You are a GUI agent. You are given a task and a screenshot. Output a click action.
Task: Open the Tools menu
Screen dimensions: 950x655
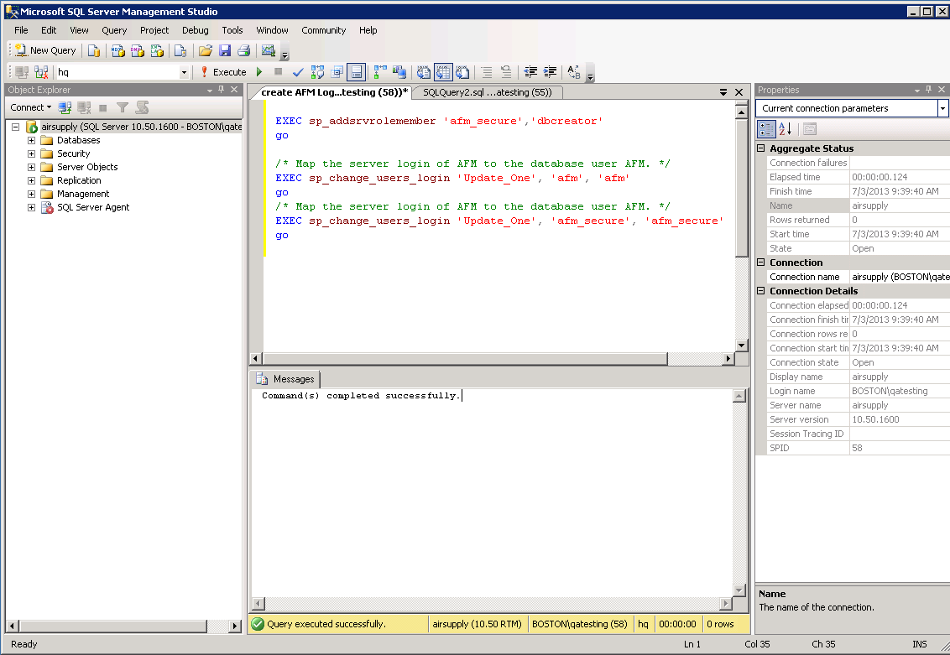(x=232, y=30)
